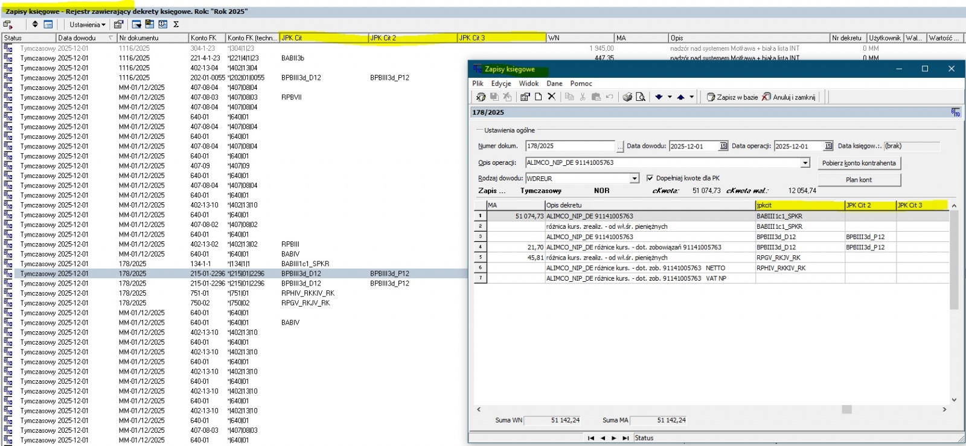Viewport: 966px width, 446px height.
Task: Click the Numer dokum. input field
Action: (x=569, y=146)
